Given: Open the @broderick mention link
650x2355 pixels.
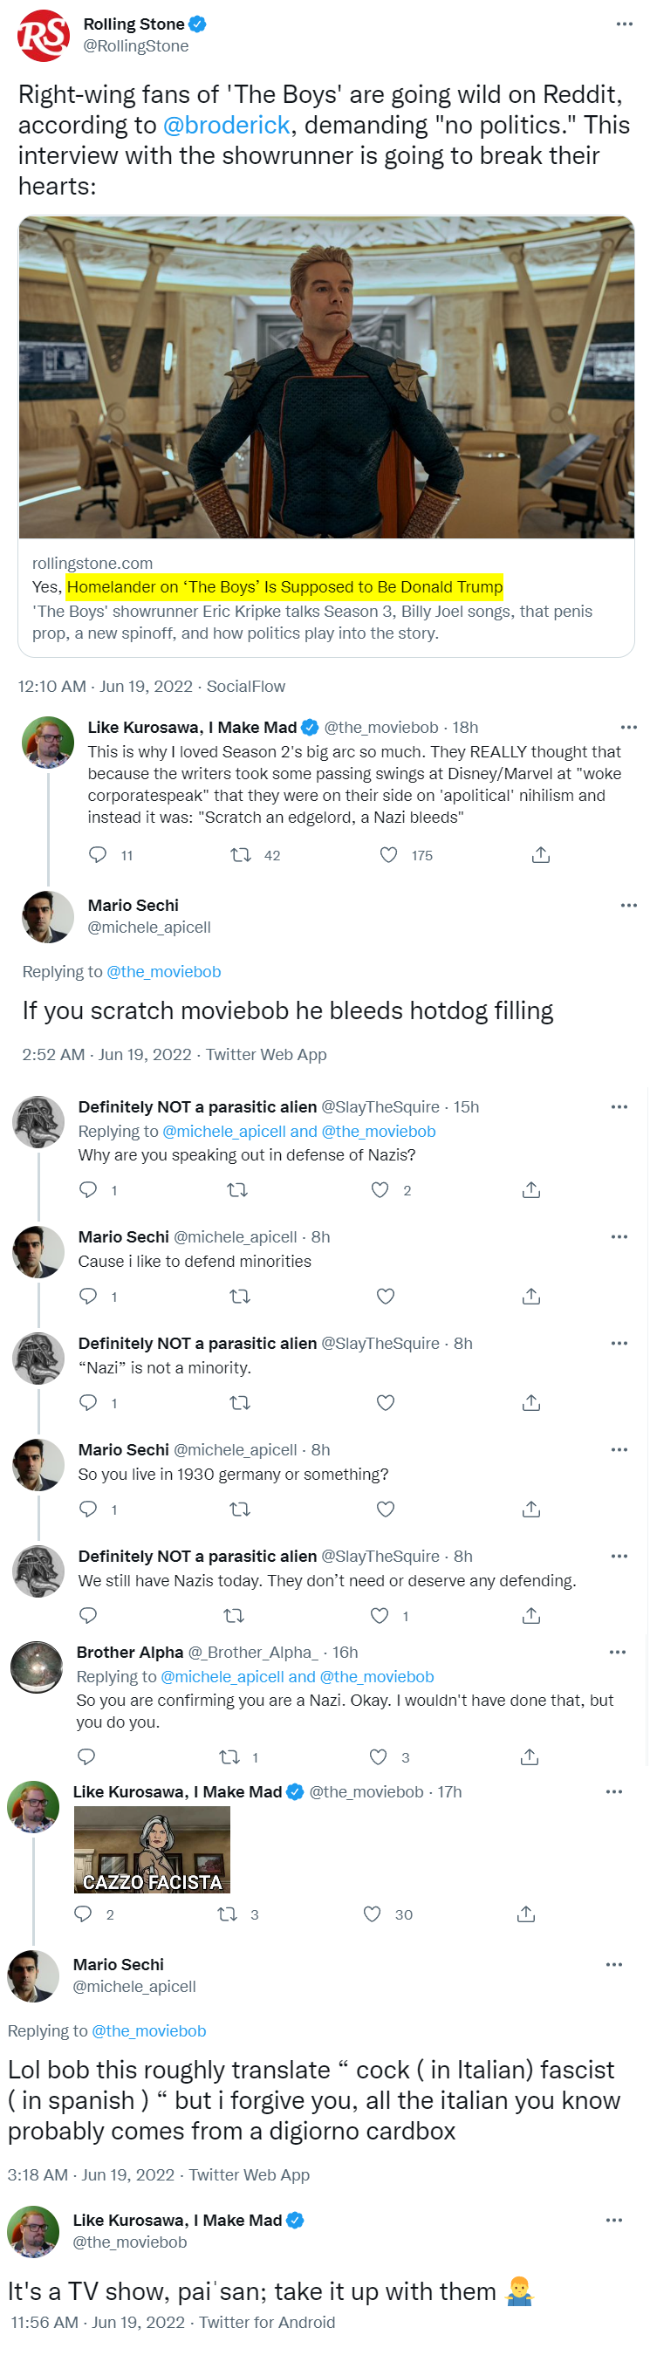Looking at the screenshot, I should pos(226,126).
